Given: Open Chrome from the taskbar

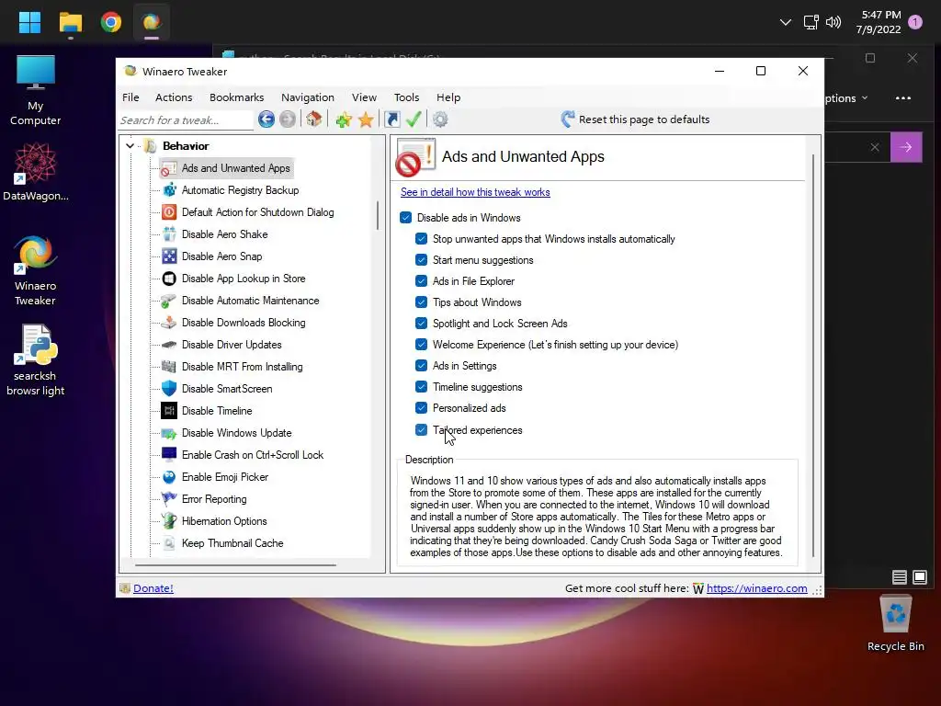Looking at the screenshot, I should coord(110,23).
